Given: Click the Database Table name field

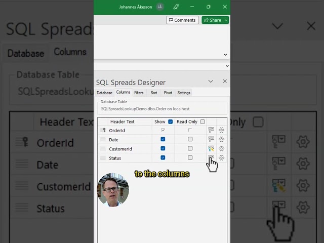Looking at the screenshot, I should pos(162,109).
